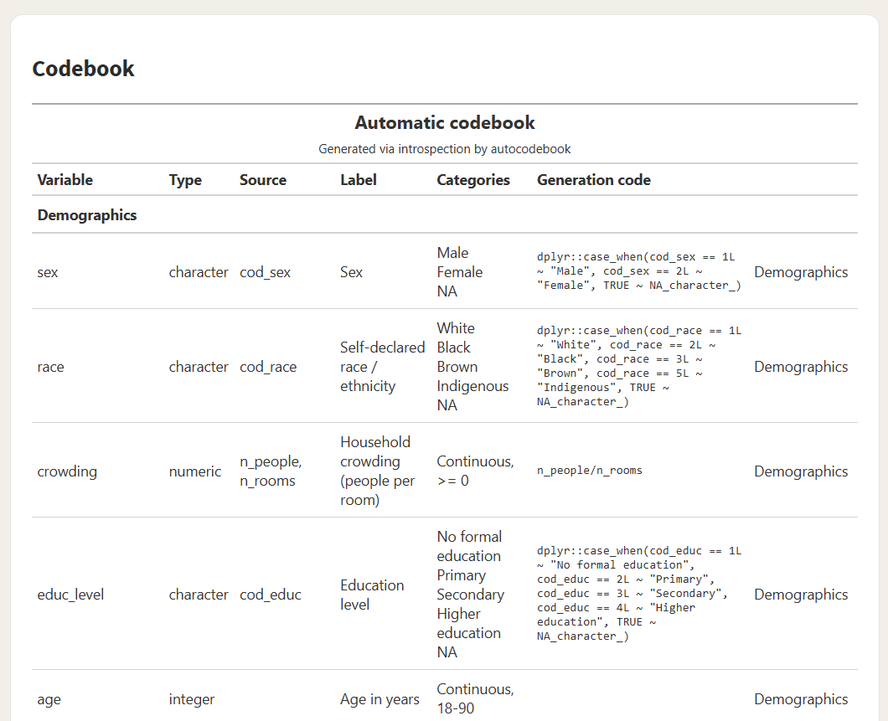Click the case_when(cod_sex) generation code

tap(639, 271)
